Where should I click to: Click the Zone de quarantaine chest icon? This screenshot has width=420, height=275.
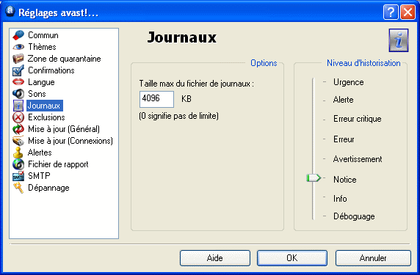tap(18, 59)
